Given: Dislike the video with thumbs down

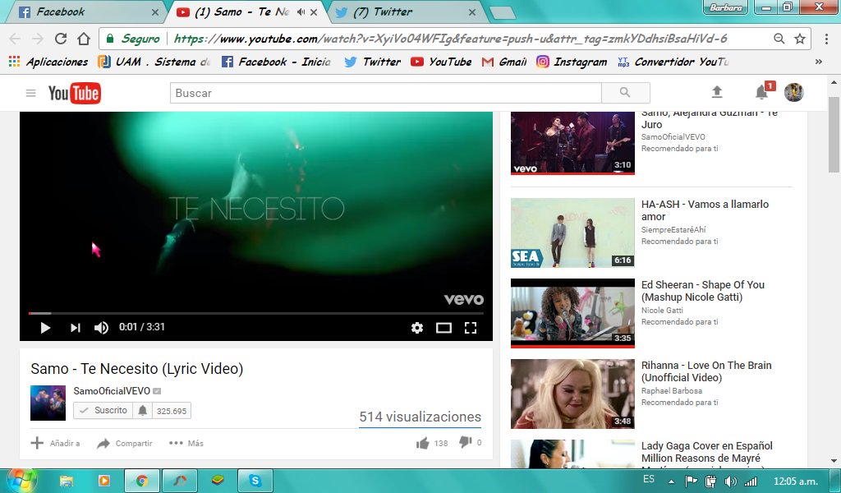Looking at the screenshot, I should click(465, 443).
